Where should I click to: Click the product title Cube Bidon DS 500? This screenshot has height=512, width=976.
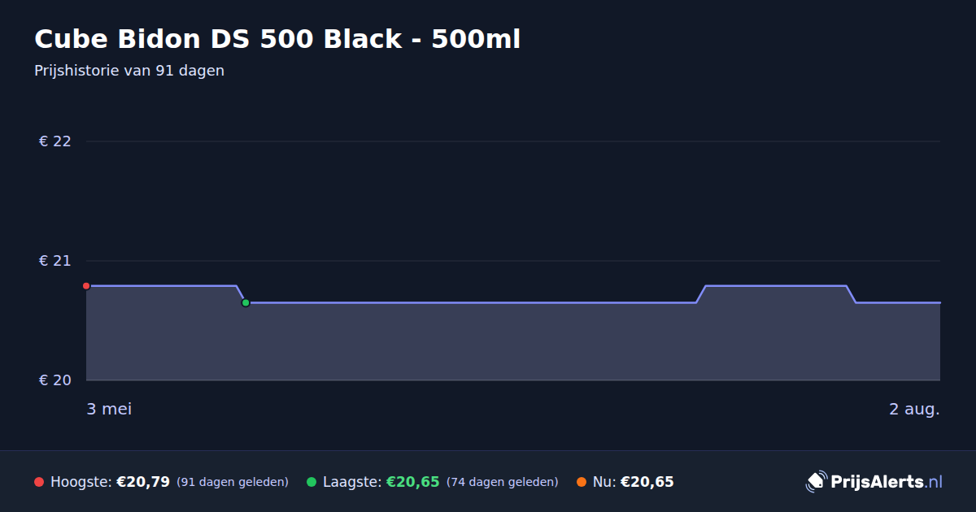[277, 39]
